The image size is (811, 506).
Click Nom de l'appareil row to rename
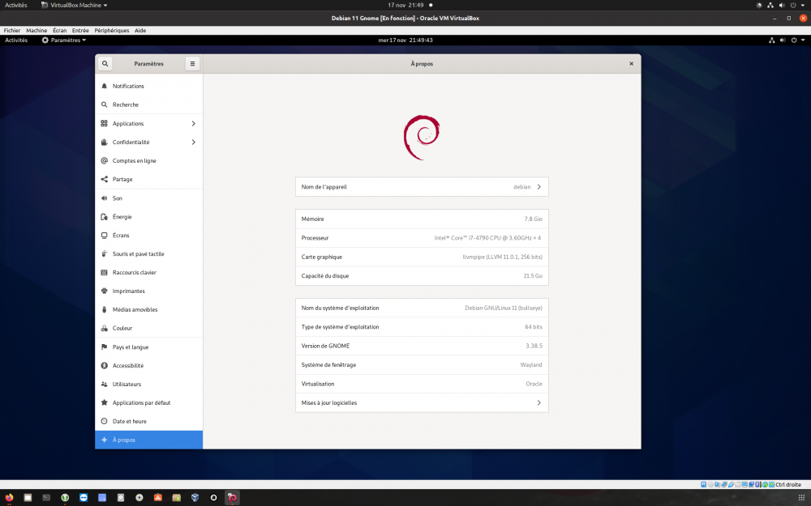tap(422, 187)
